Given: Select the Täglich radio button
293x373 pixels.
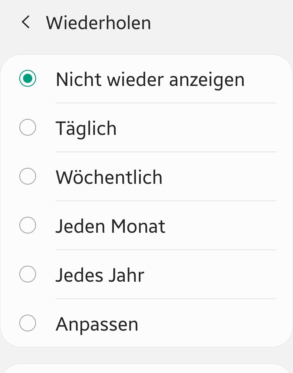Looking at the screenshot, I should click(28, 127).
